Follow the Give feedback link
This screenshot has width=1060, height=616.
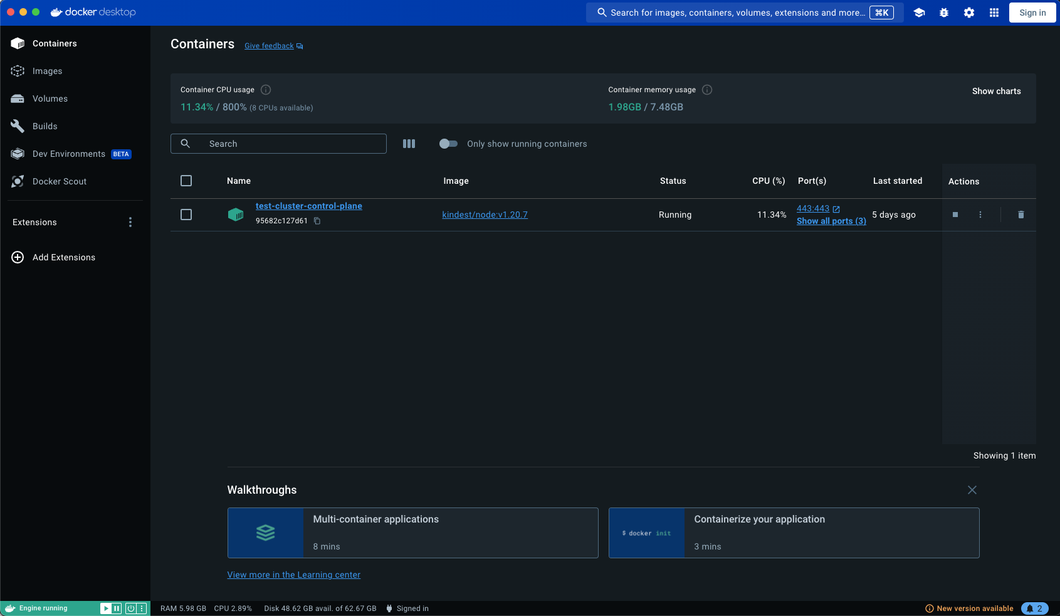click(x=273, y=46)
